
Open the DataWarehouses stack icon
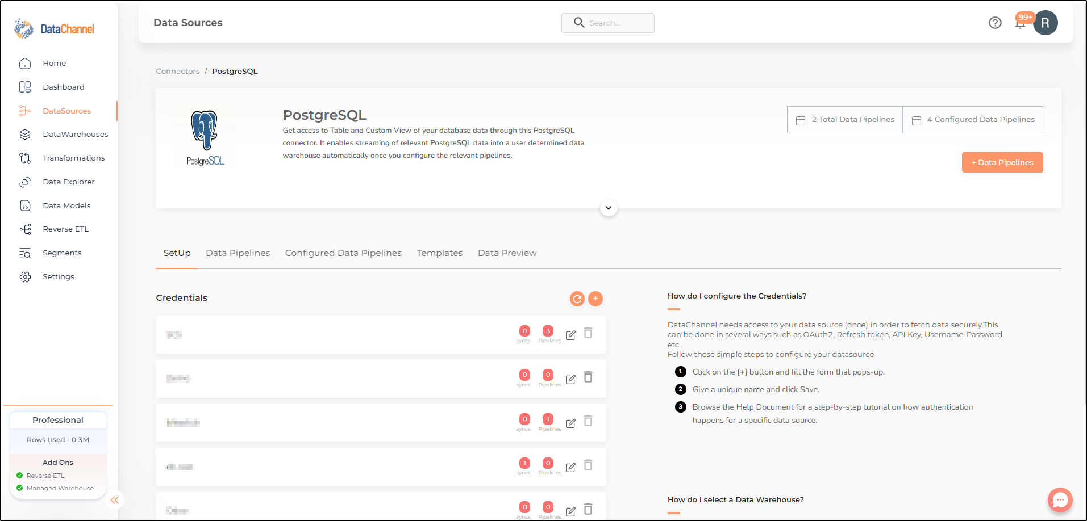[25, 135]
